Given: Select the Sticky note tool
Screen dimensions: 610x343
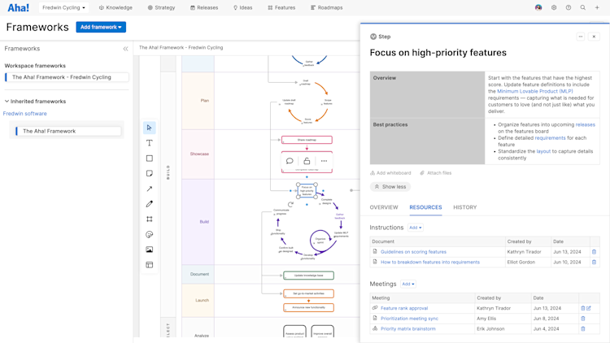Looking at the screenshot, I should (x=150, y=173).
